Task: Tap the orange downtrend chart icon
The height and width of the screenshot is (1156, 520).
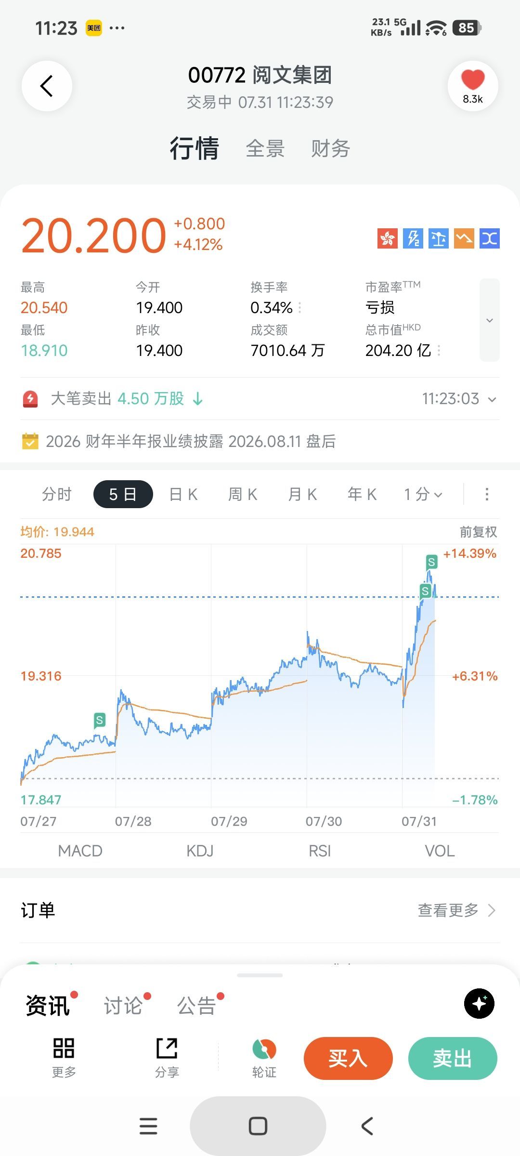Action: (x=464, y=238)
